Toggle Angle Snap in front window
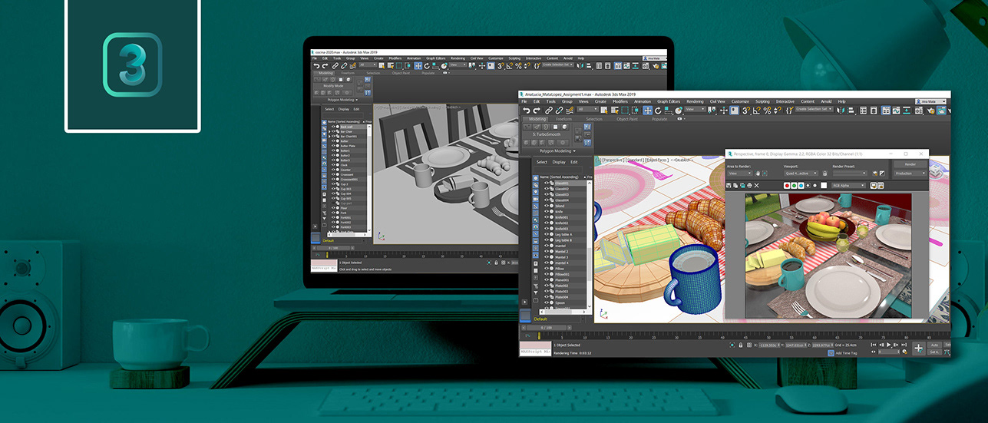 point(756,111)
